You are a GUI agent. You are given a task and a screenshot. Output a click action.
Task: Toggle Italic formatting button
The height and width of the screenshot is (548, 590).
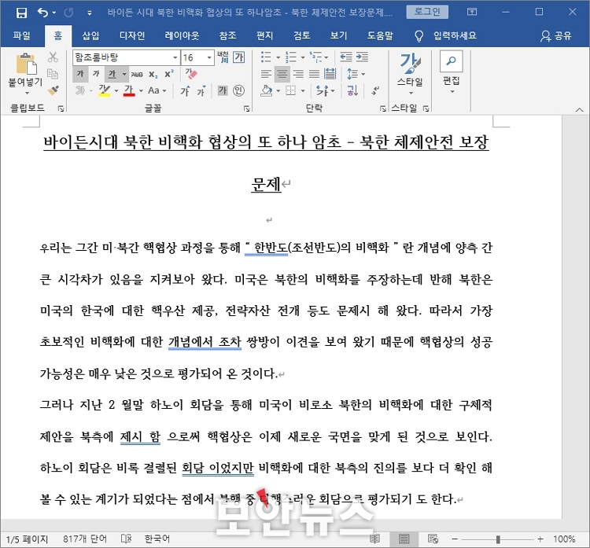tap(96, 74)
